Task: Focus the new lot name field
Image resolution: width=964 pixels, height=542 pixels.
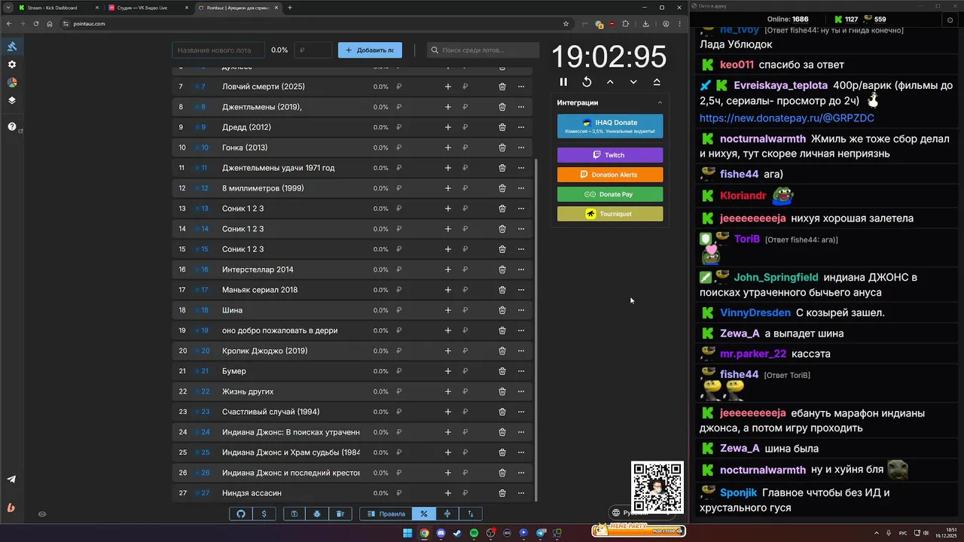Action: coord(218,50)
